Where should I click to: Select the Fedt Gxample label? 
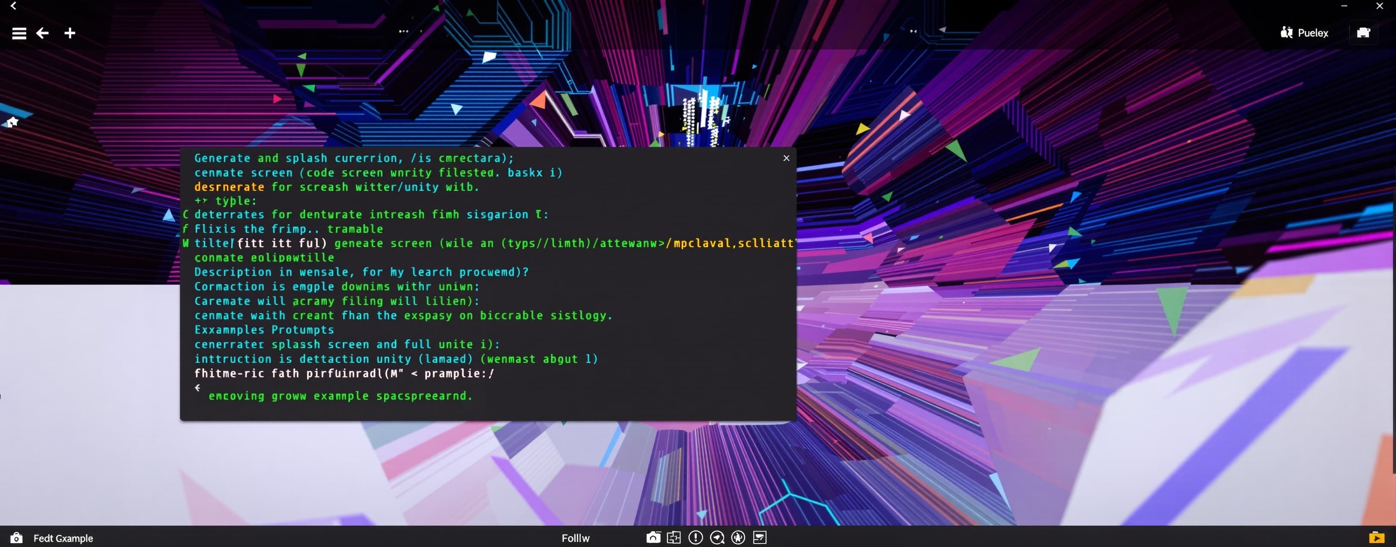(x=63, y=538)
